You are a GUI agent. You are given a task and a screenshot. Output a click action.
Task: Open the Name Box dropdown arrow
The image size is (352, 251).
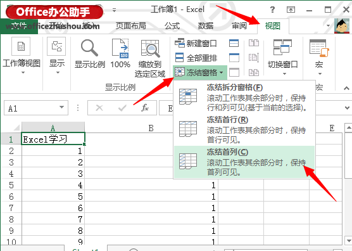pos(61,107)
